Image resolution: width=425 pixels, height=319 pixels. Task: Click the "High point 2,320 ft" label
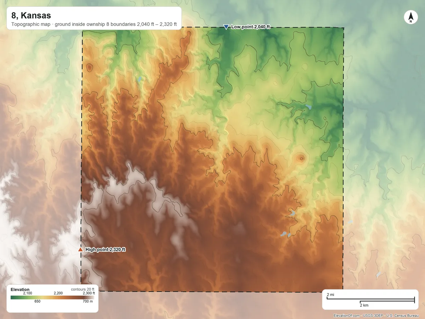(106, 250)
